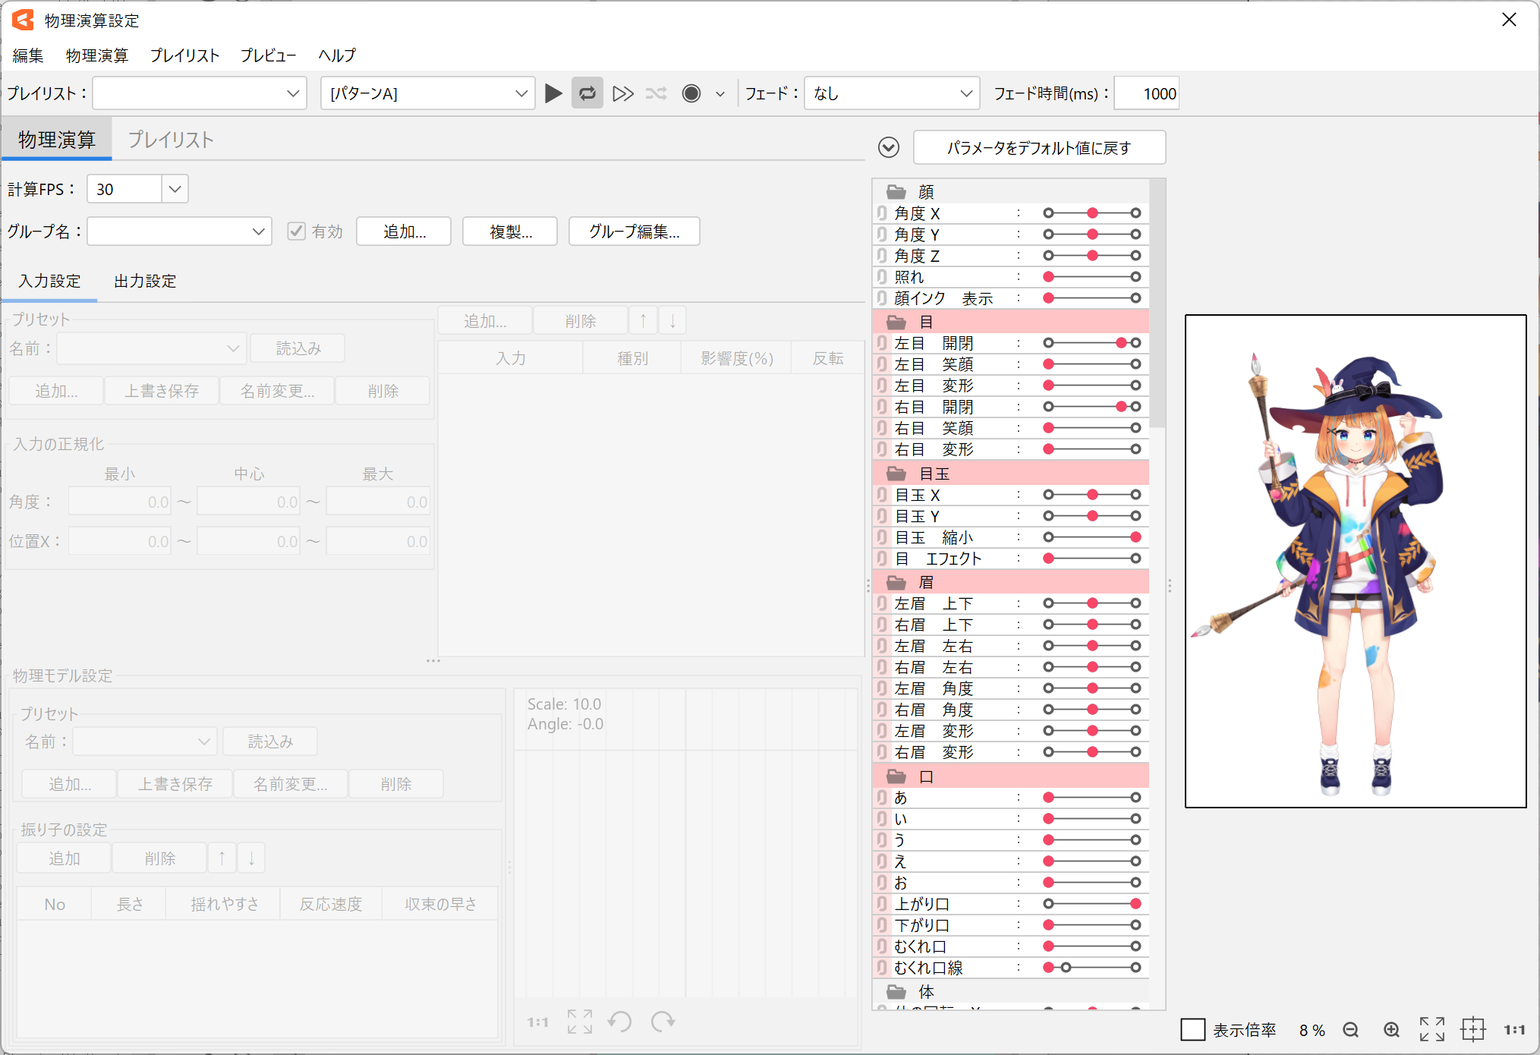Screen dimensions: 1540x1055
Task: Toggle the 表示倍率 checkbox
Action: click(x=1193, y=1030)
